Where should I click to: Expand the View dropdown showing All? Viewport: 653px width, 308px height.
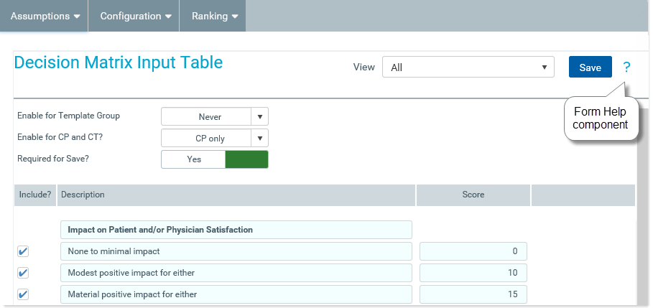click(x=468, y=67)
